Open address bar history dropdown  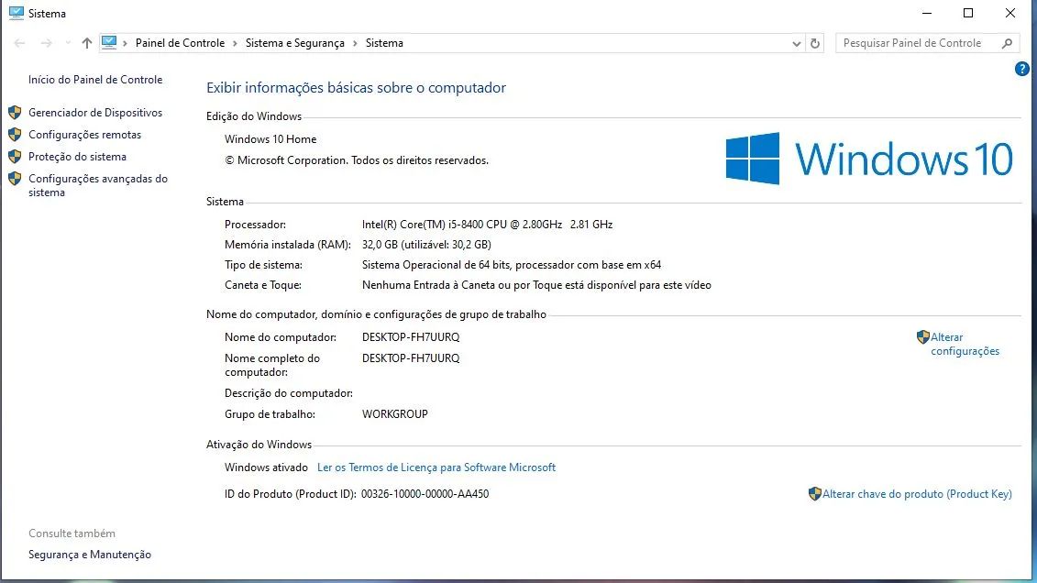point(796,43)
